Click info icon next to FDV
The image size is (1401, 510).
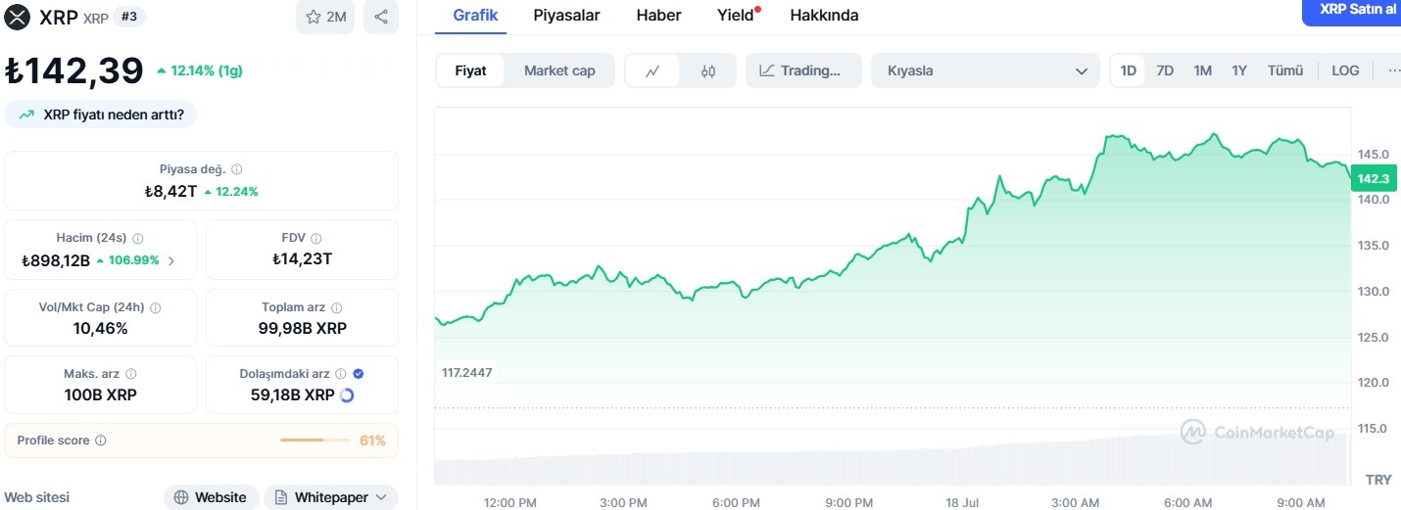click(x=315, y=238)
